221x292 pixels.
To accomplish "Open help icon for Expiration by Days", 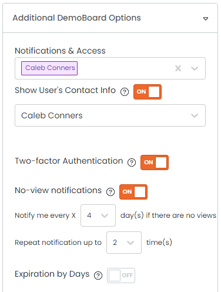I will tap(98, 276).
